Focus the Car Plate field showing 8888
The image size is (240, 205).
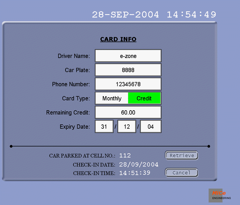click(128, 70)
